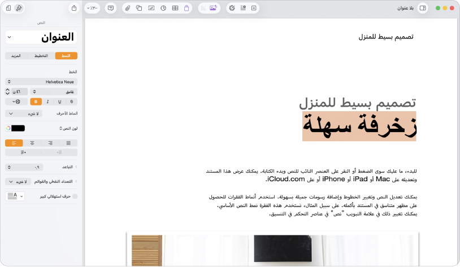Click the document title بلا عنوان

pyautogui.click(x=405, y=8)
